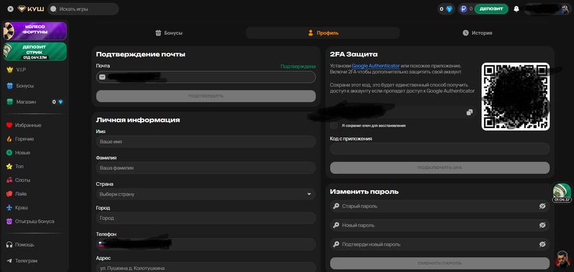Show the old password field text
The image size is (574, 272).
(x=542, y=206)
